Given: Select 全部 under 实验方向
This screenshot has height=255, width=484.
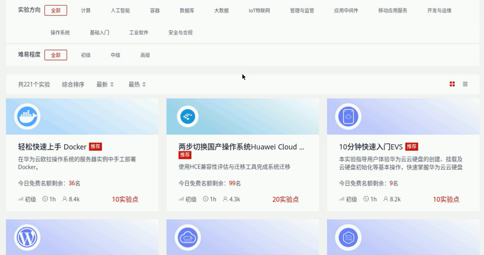Looking at the screenshot, I should 56,11.
